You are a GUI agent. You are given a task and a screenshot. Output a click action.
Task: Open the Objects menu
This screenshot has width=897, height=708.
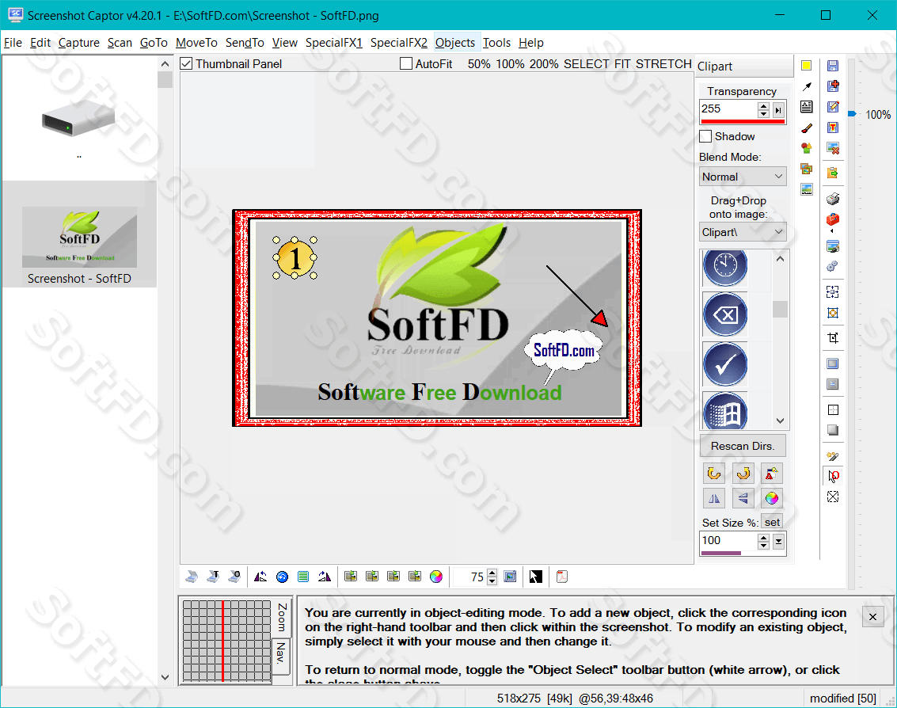(x=454, y=42)
